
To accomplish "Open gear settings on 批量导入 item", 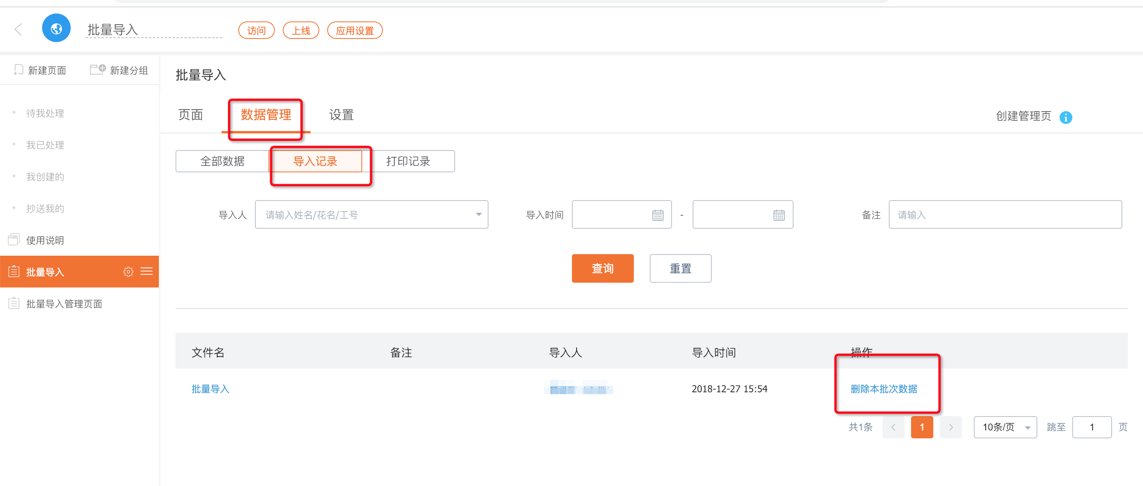I will [128, 272].
